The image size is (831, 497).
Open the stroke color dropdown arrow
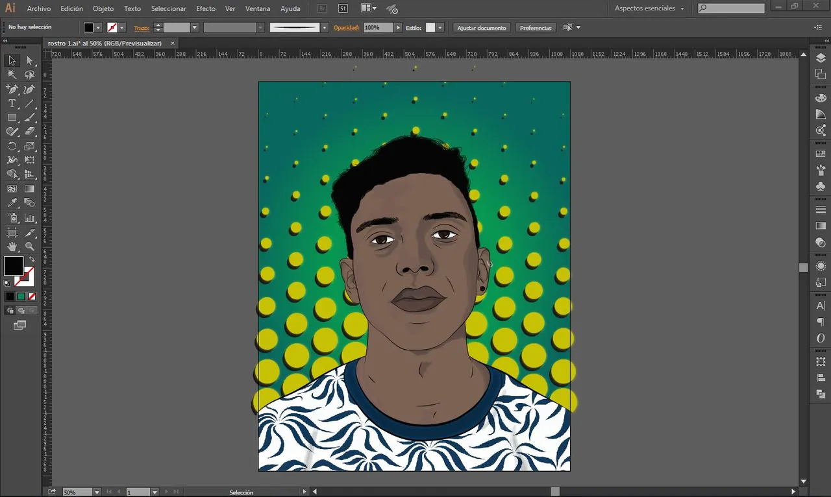pos(122,28)
